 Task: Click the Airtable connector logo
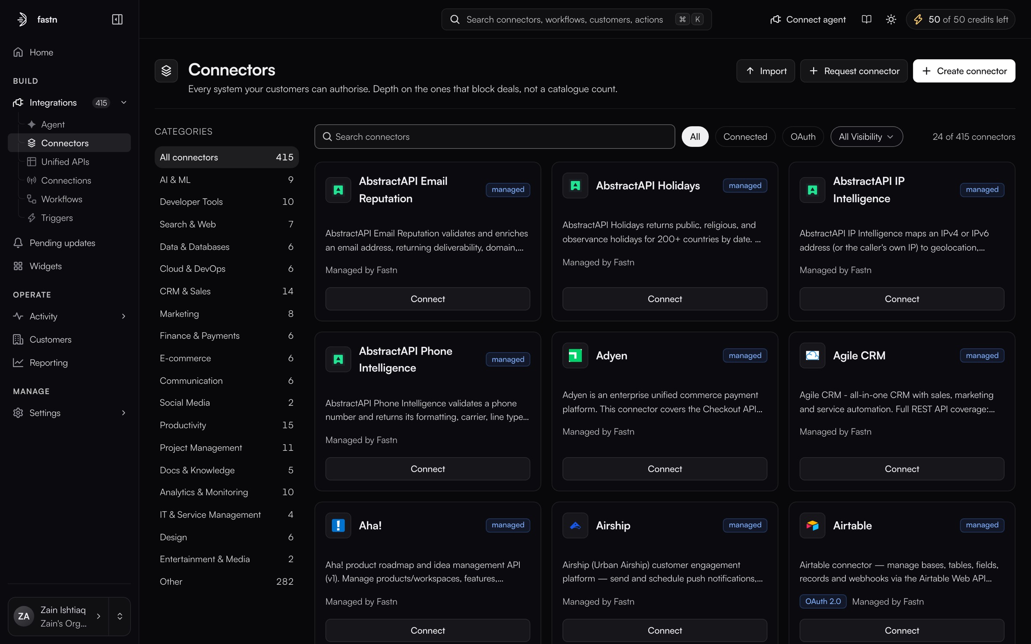[x=812, y=525]
